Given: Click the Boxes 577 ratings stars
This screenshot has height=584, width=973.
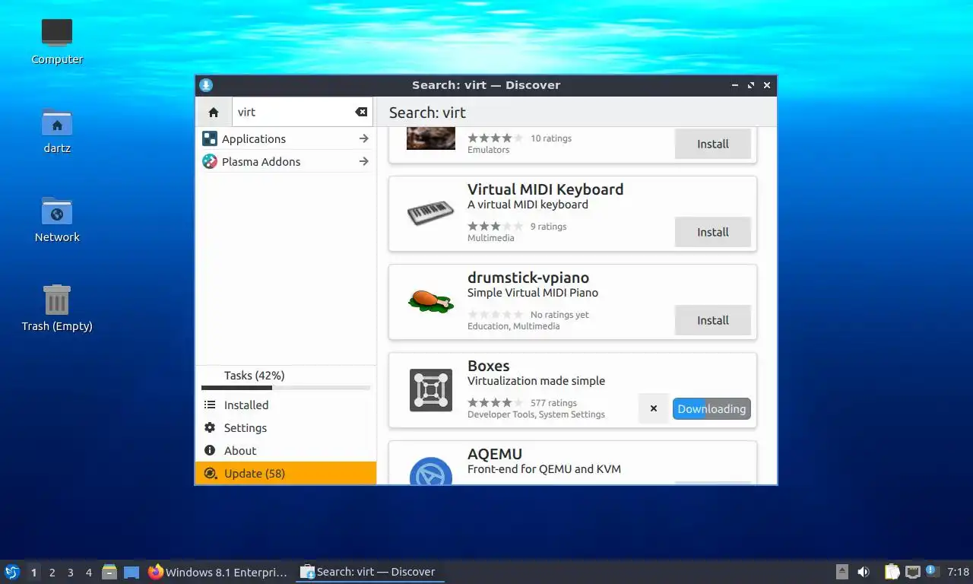Looking at the screenshot, I should [x=495, y=402].
